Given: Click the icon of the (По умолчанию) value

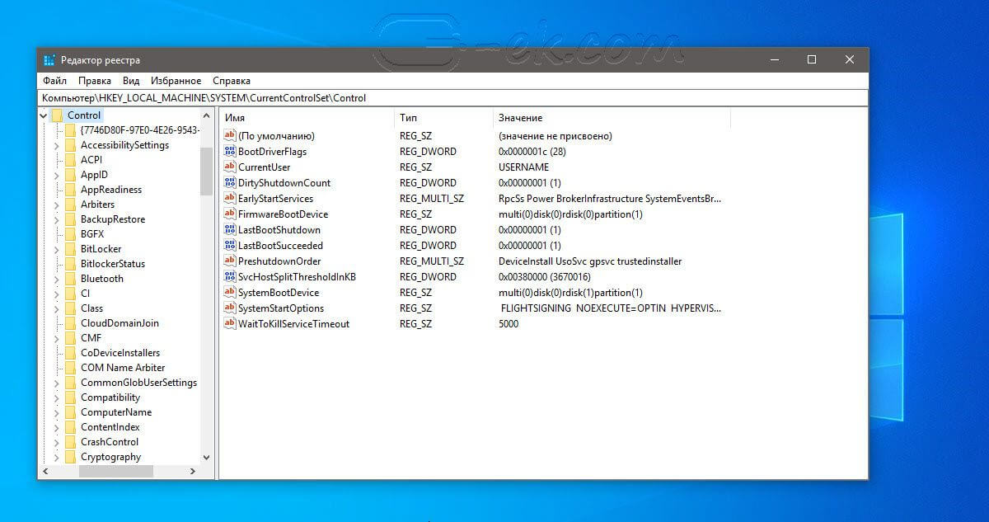Looking at the screenshot, I should pos(230,136).
